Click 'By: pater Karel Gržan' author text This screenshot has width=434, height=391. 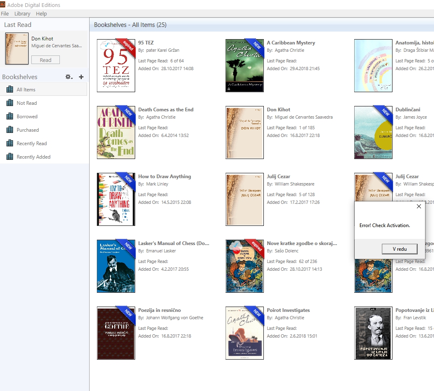[x=159, y=50]
